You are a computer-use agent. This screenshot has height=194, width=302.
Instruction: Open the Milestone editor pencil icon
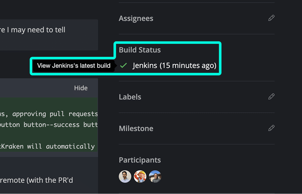click(271, 128)
